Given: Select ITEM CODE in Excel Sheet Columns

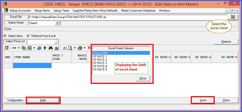Looking at the screenshot, I should [x=121, y=53].
